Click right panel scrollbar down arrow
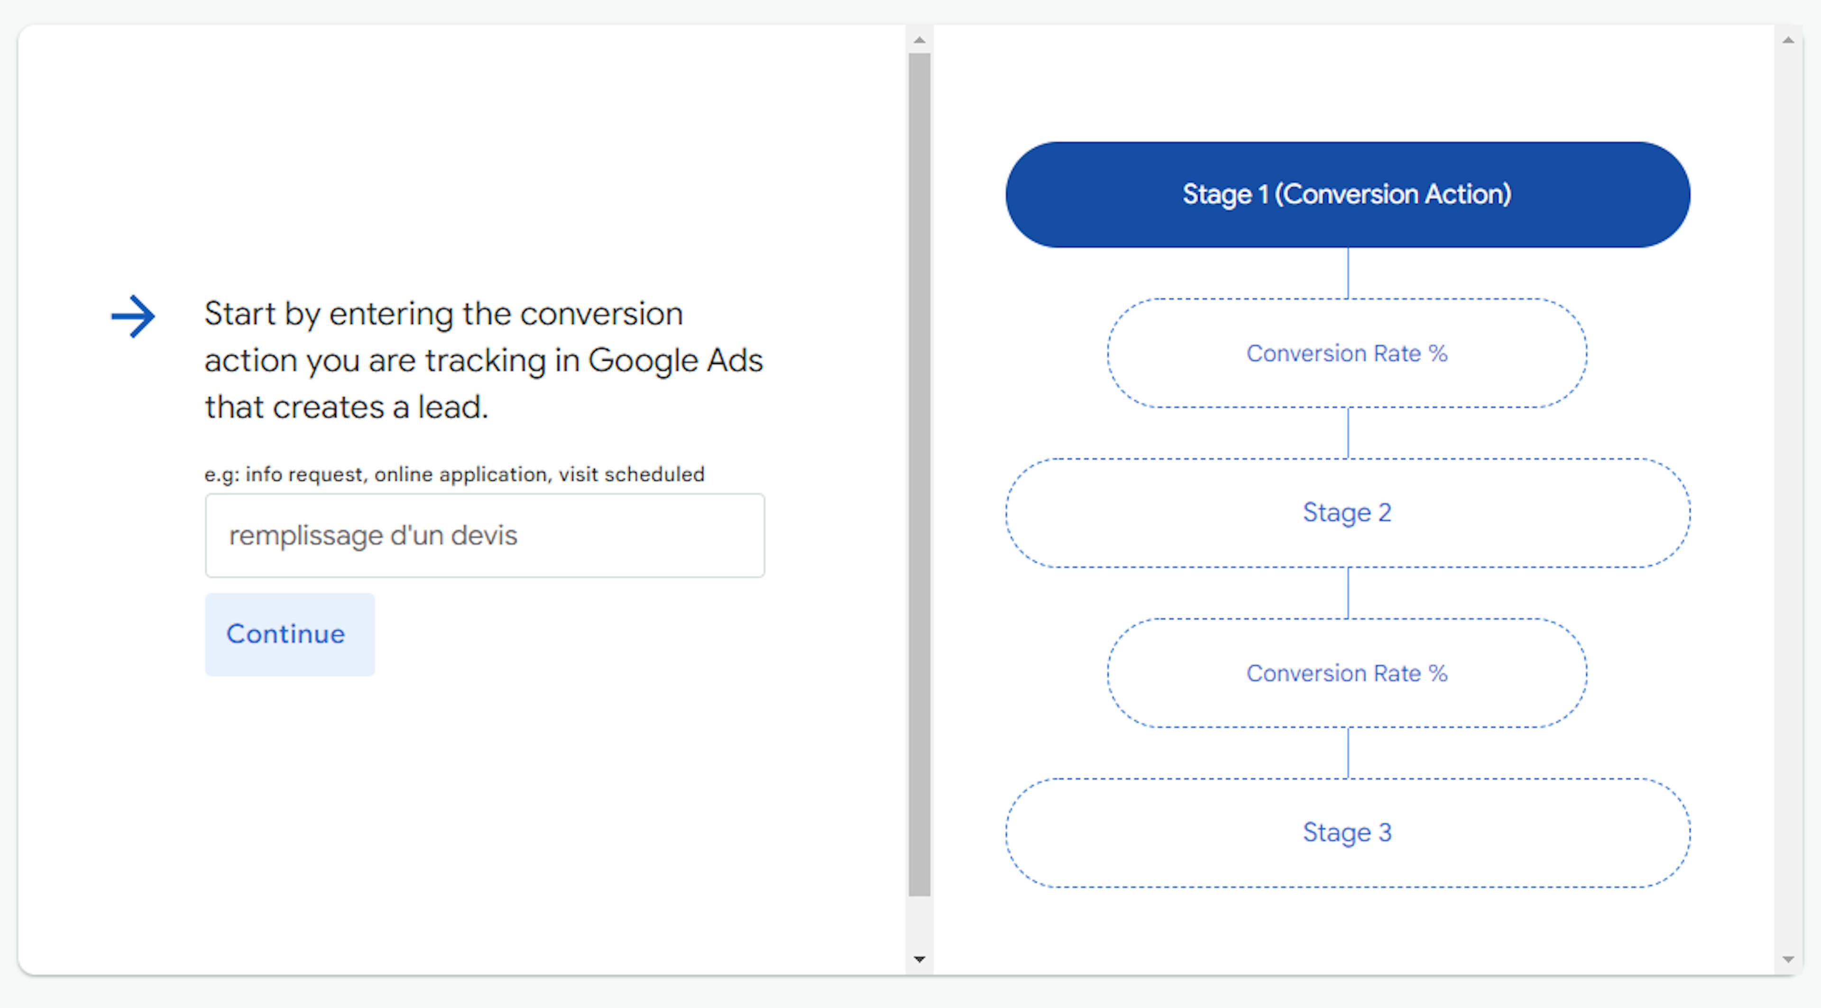This screenshot has width=1821, height=1008. [1788, 959]
